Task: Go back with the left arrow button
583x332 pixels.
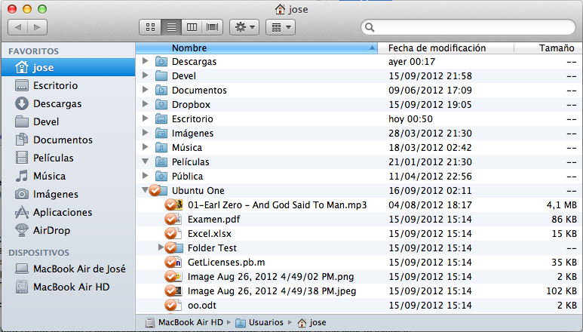Action: tap(18, 27)
